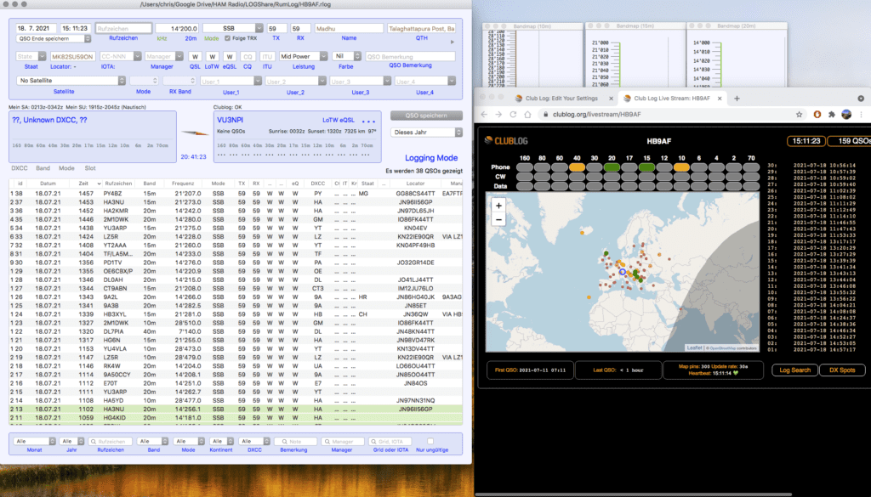The image size is (871, 497).
Task: Zoom in on the Club Log map
Action: (x=498, y=205)
